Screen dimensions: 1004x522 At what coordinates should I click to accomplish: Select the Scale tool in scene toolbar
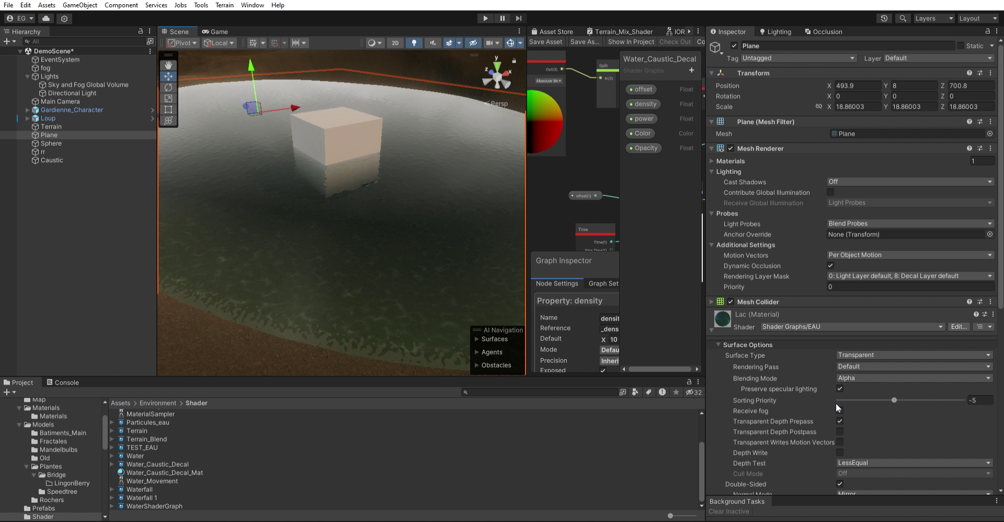[168, 99]
